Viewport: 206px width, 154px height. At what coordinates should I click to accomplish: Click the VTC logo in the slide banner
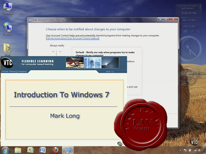click(7, 63)
